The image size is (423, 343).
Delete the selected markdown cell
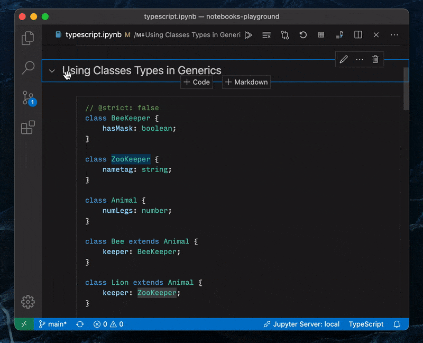click(x=375, y=59)
